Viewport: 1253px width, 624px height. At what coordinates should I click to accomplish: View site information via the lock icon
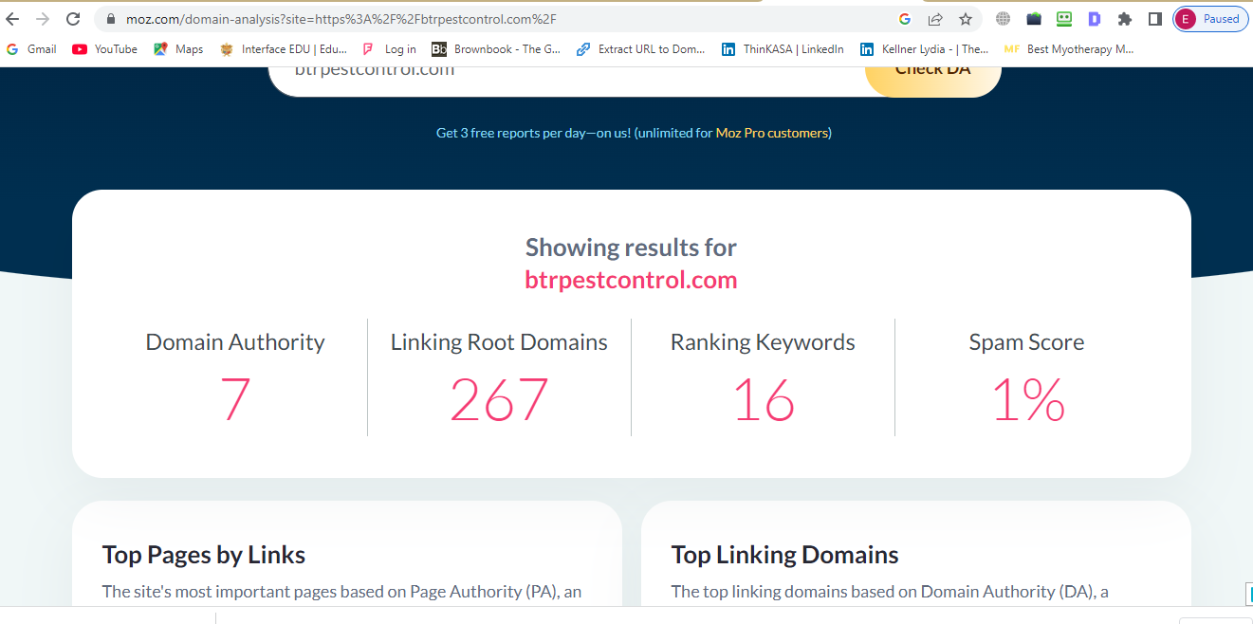[x=111, y=19]
